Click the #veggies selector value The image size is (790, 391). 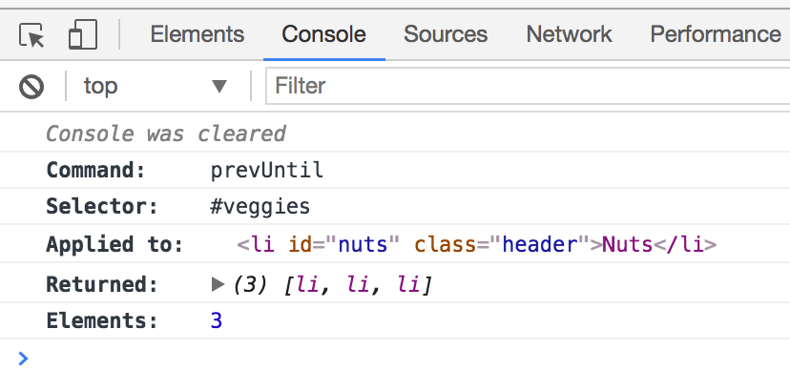[260, 207]
